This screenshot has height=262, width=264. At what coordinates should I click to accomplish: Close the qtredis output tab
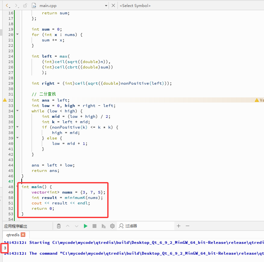pos(23,235)
